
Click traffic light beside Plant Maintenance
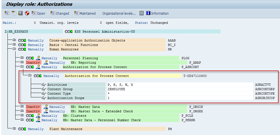[x=22, y=129]
